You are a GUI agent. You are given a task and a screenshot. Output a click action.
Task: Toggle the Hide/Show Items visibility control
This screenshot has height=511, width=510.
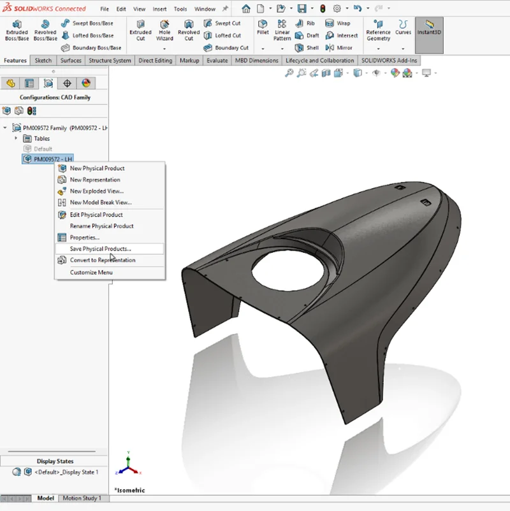(x=376, y=73)
